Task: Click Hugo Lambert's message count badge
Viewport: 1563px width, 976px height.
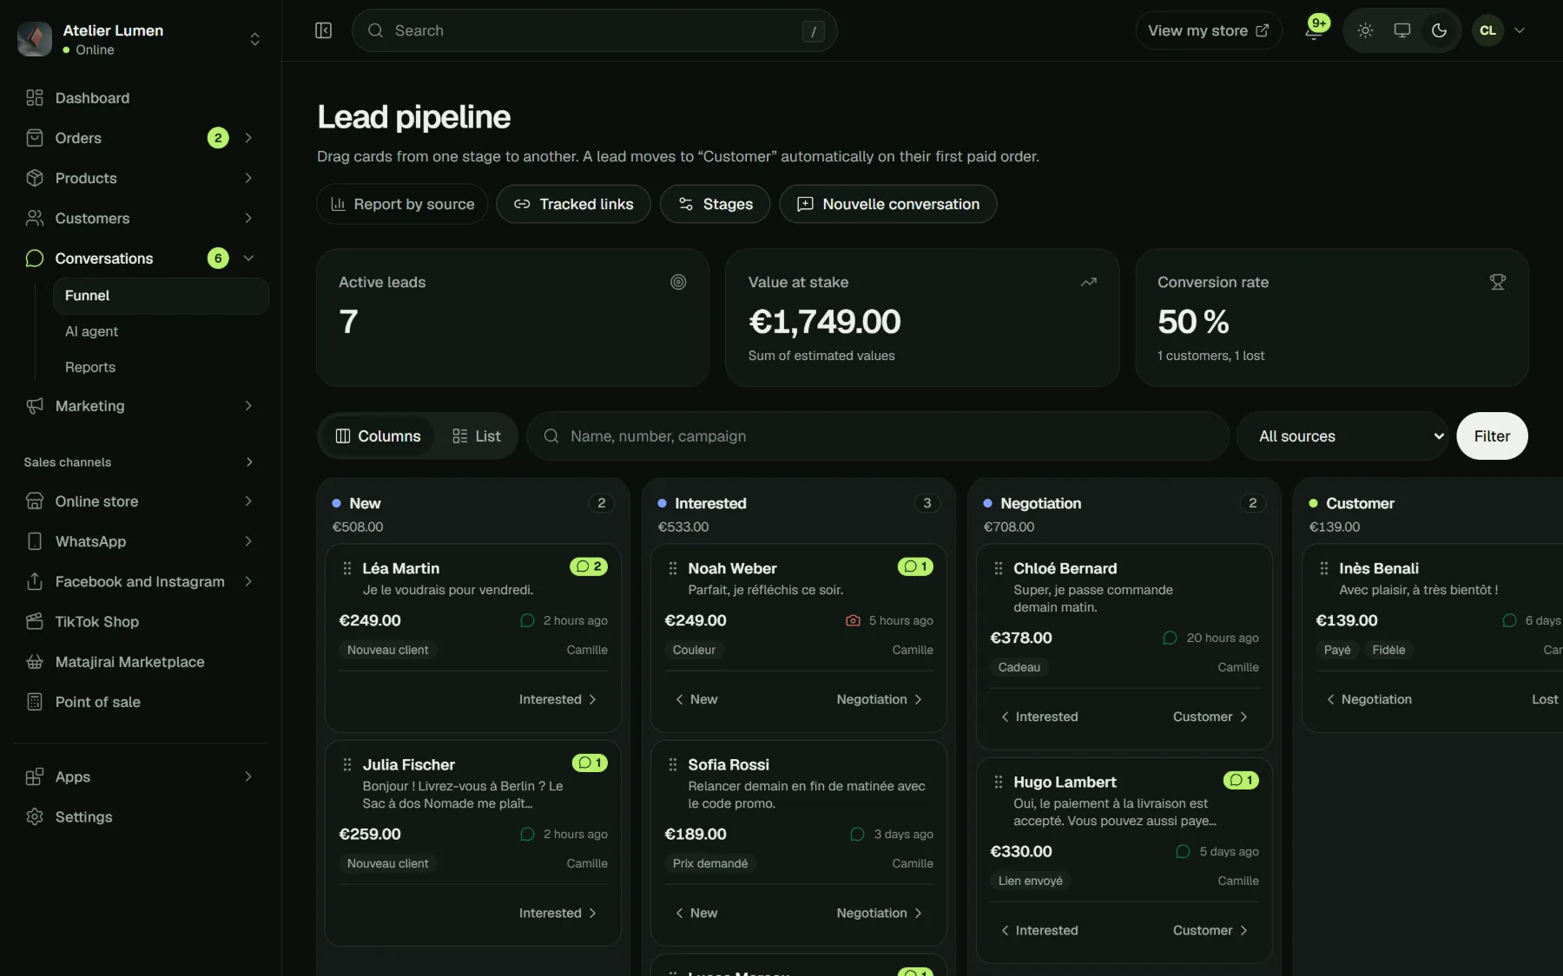Action: 1241,780
